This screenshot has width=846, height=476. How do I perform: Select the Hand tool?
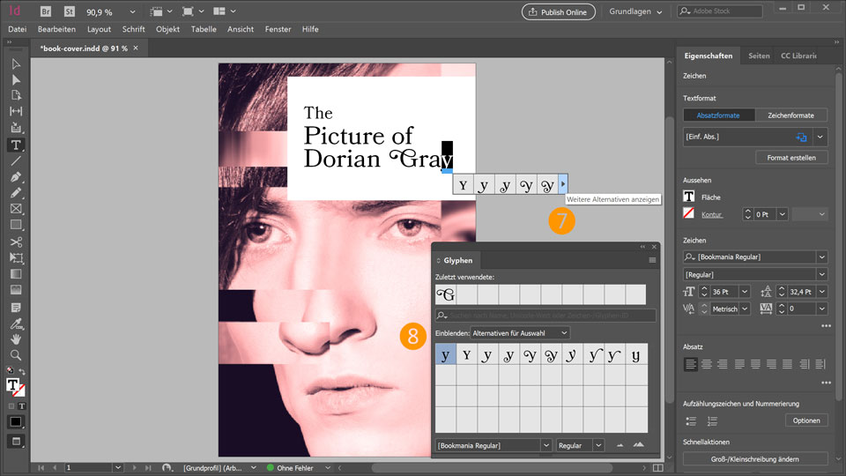tap(16, 339)
